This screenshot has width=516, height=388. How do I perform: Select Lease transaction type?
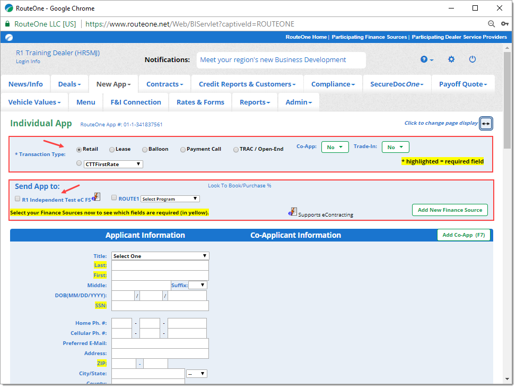[x=112, y=150]
